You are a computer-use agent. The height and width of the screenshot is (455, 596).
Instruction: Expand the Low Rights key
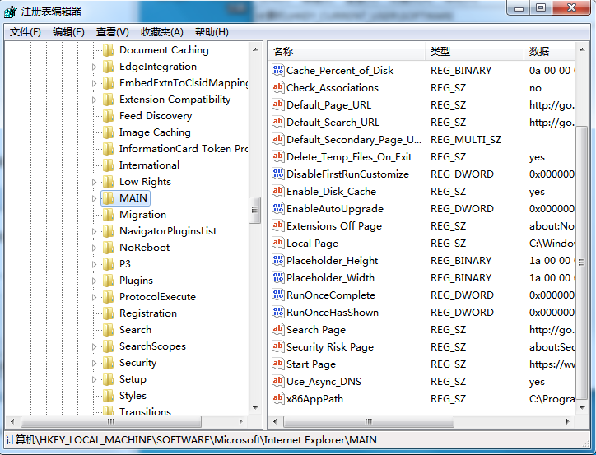tap(95, 182)
